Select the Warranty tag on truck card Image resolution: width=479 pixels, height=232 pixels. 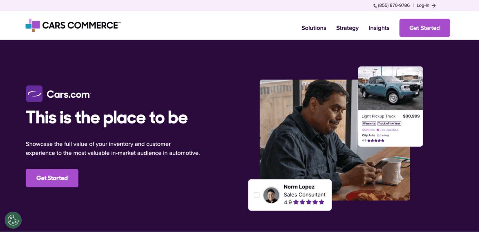(x=369, y=123)
